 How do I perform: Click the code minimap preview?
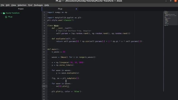point(170,18)
